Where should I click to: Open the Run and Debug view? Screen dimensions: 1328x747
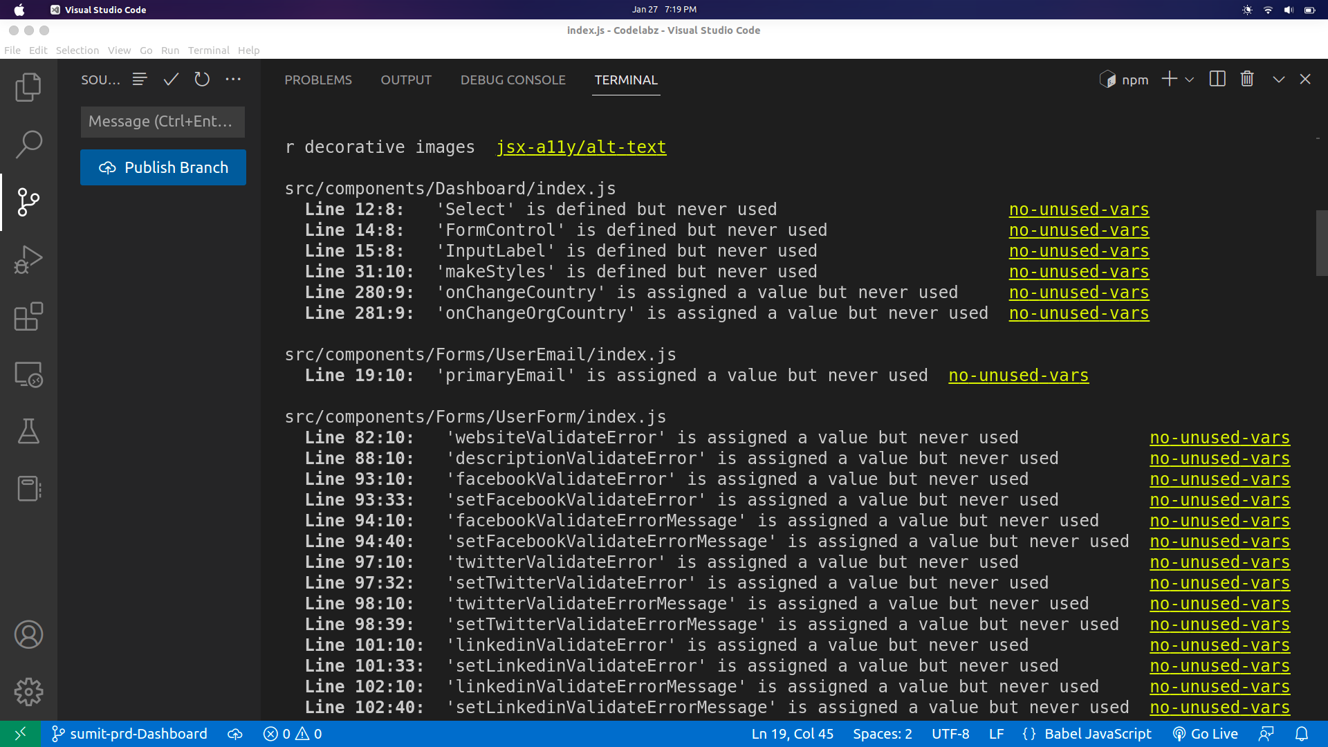28,259
